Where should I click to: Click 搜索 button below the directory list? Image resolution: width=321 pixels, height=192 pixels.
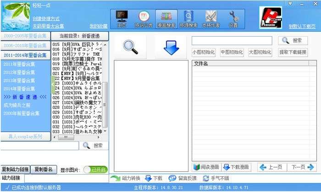[94, 146]
